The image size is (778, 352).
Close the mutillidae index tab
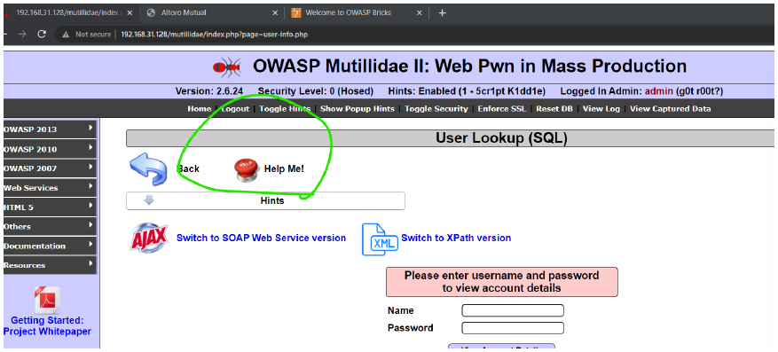pos(130,13)
